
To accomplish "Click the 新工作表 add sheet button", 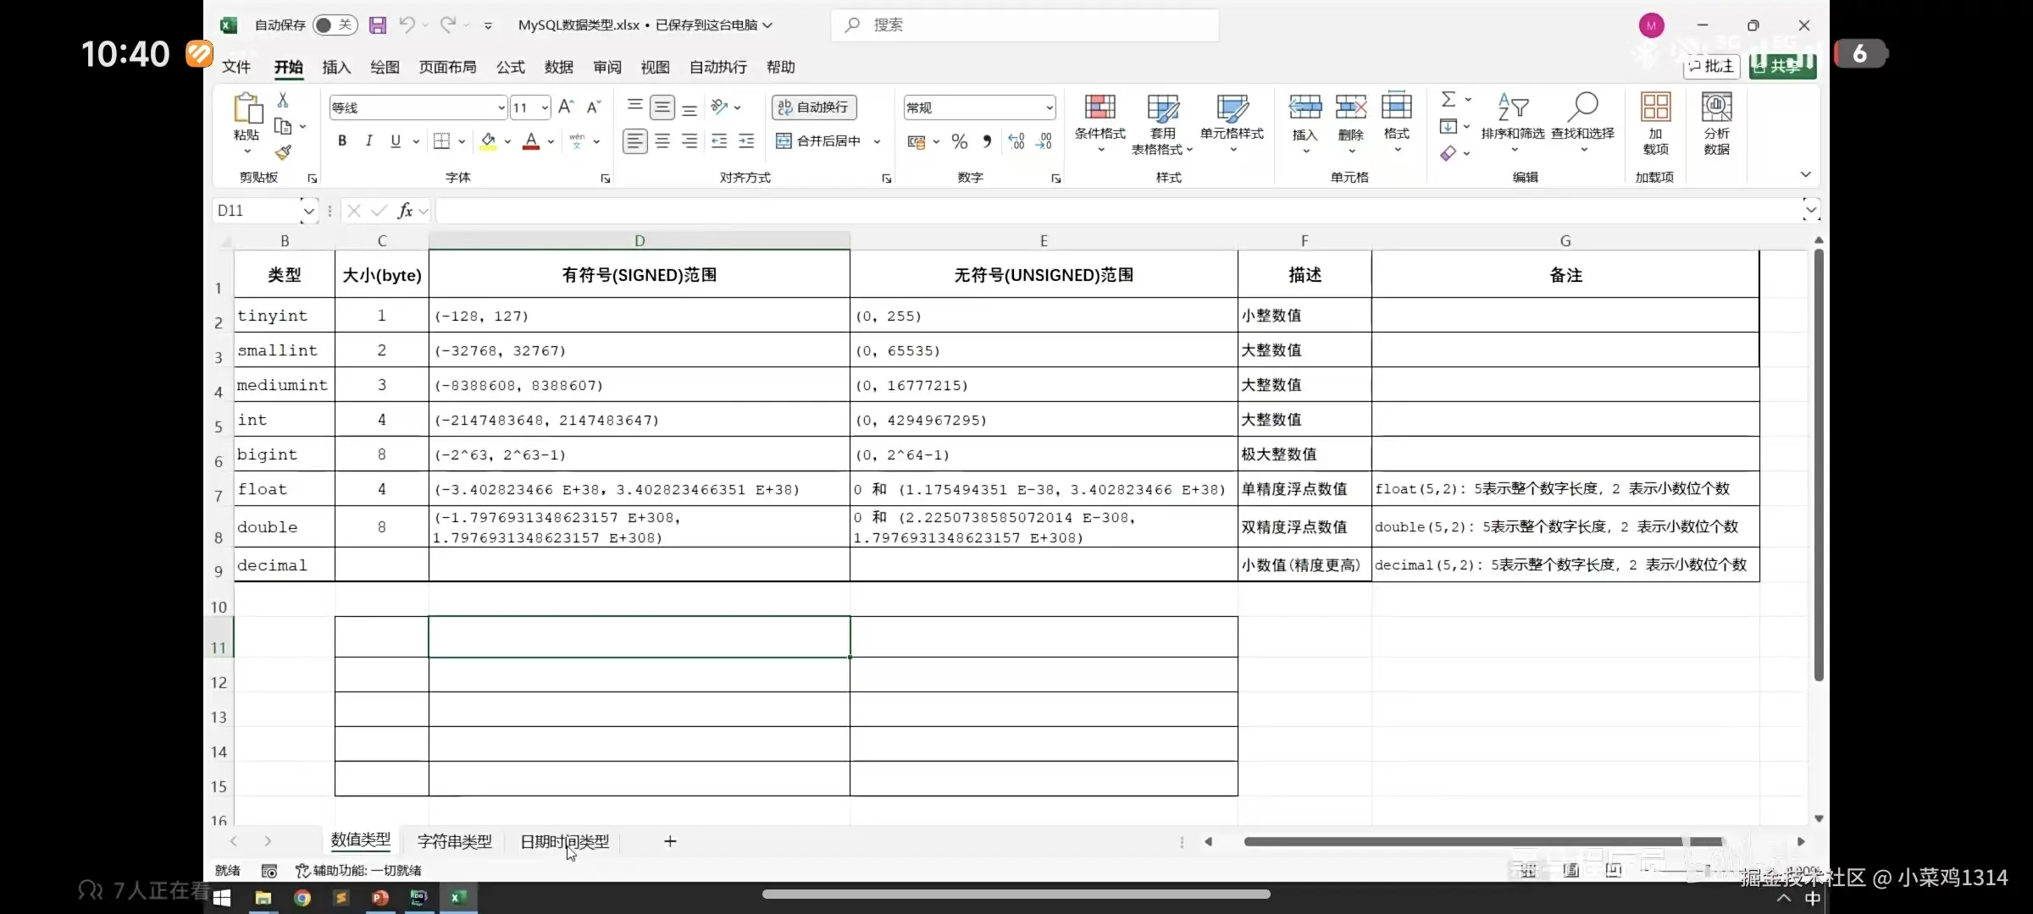I will pos(670,840).
